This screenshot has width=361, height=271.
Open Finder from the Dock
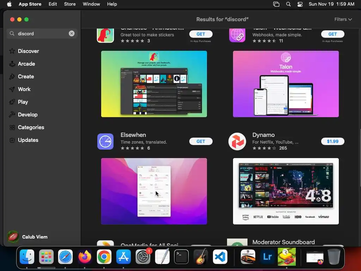[x=27, y=257]
